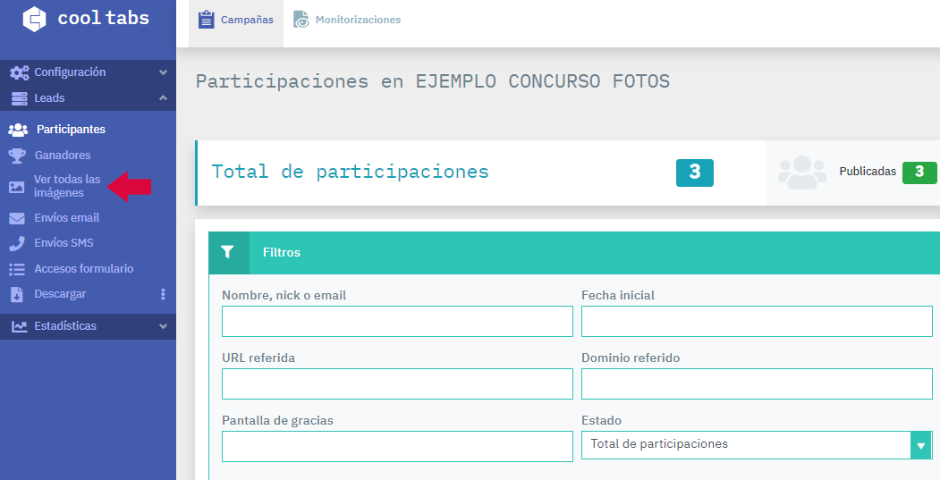Click the funnel filter icon in Filtros
The image size is (940, 480).
(228, 253)
